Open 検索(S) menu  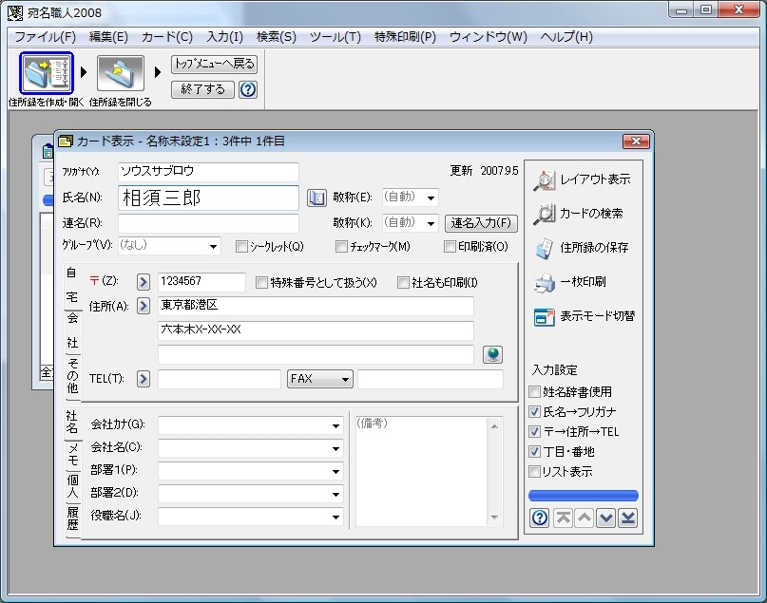(277, 37)
